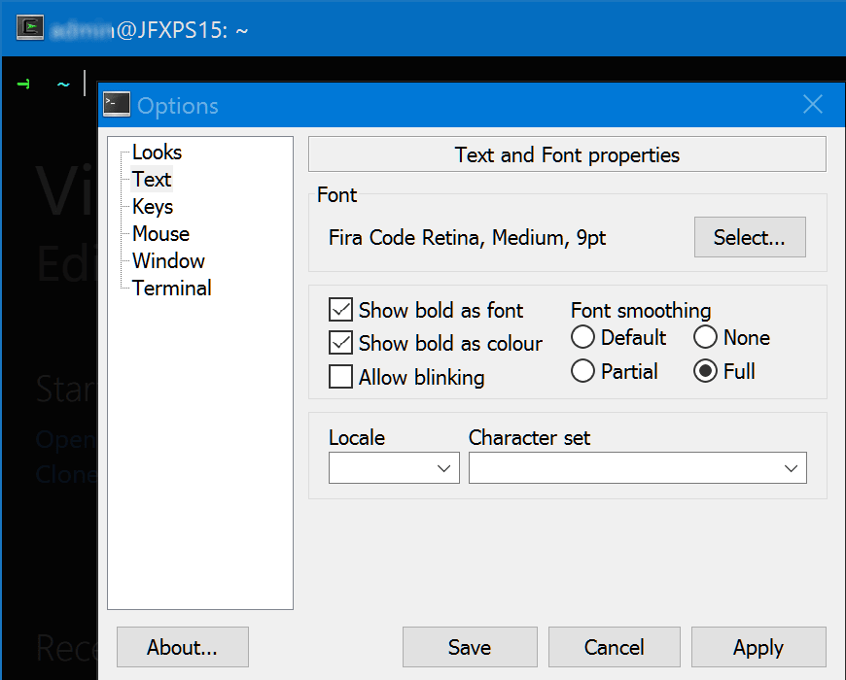Open the Character set dropdown

point(637,467)
